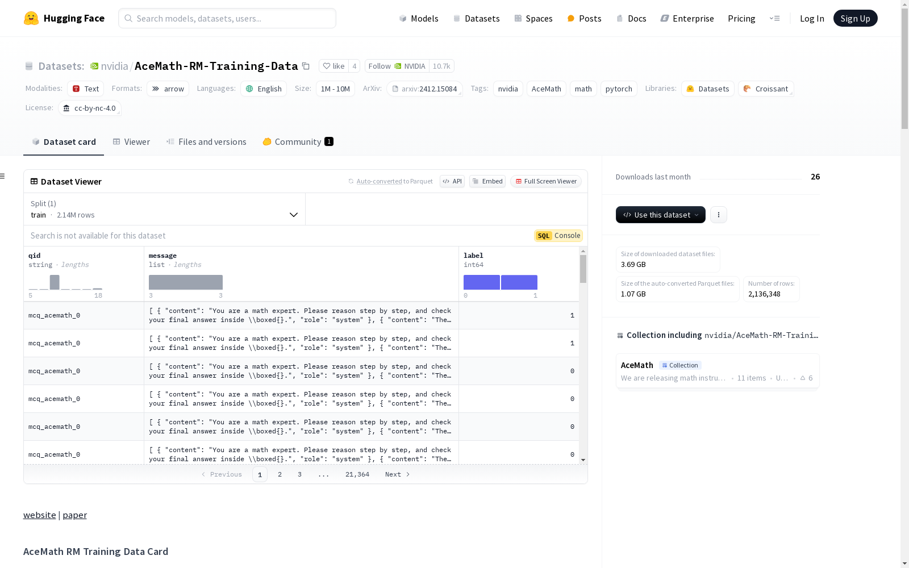Select current page 1 in pagination
This screenshot has width=909, height=568.
pyautogui.click(x=260, y=474)
